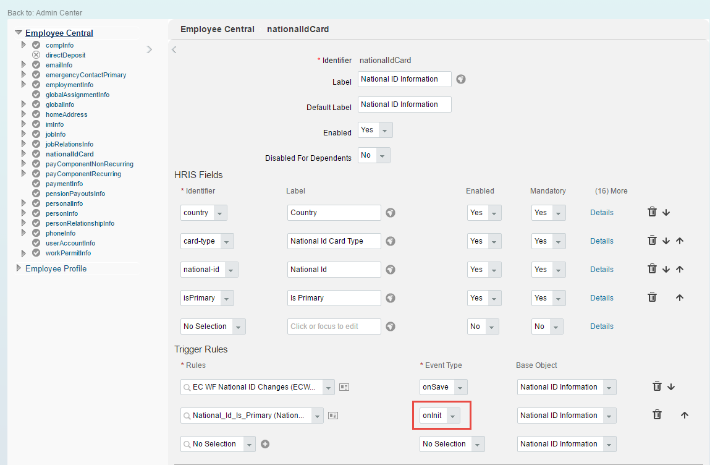
Task: Move the country field down
Action: (x=666, y=213)
